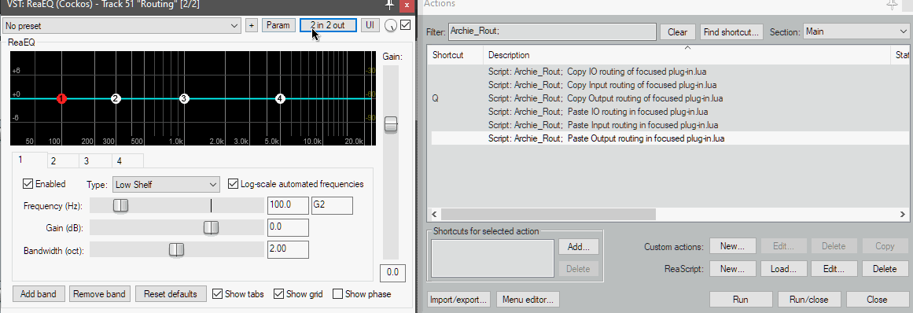Click master gain 0.0 field below the slider
This screenshot has height=313, width=913.
392,273
